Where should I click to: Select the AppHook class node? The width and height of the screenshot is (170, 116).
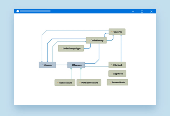coord(117,74)
